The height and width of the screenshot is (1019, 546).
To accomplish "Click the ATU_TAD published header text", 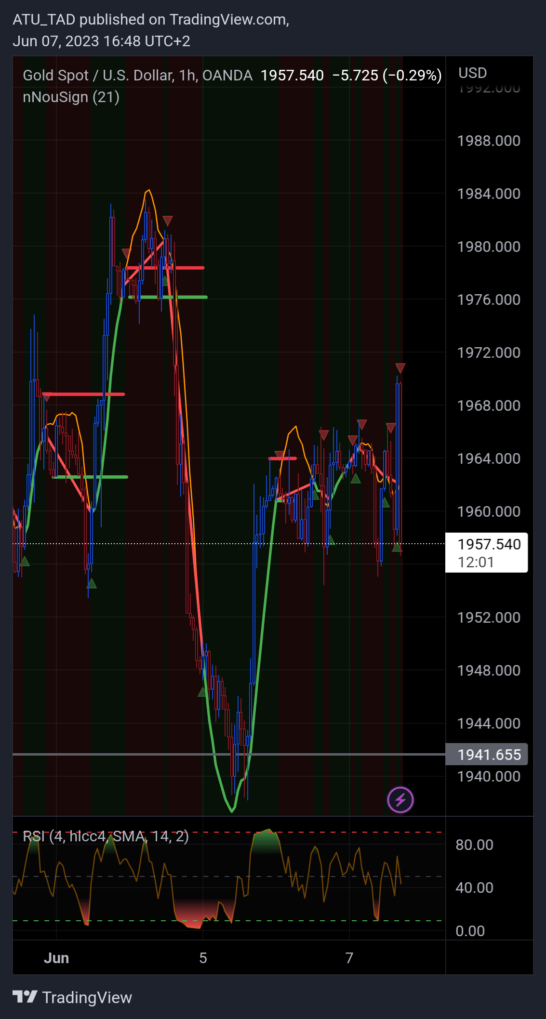I will 151,19.
